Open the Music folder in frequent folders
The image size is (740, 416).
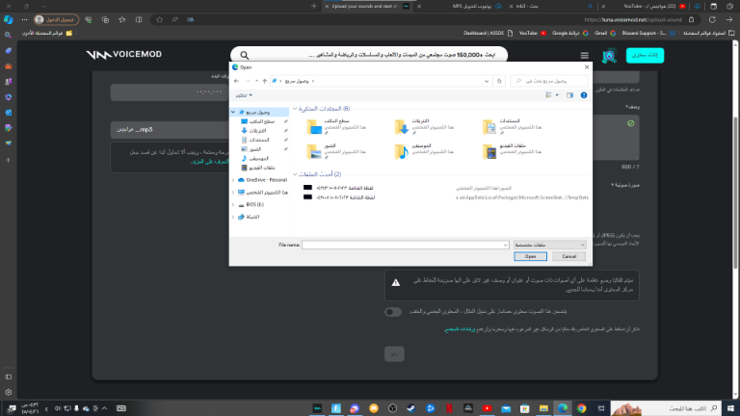pyautogui.click(x=402, y=151)
